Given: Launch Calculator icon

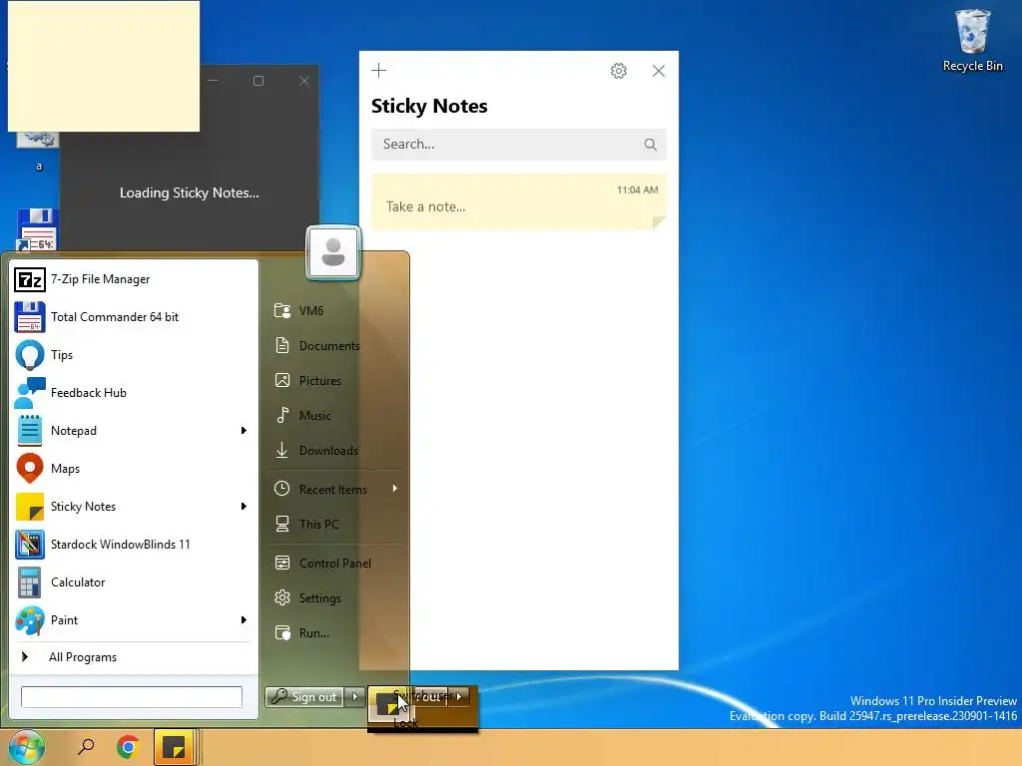Looking at the screenshot, I should click(30, 582).
